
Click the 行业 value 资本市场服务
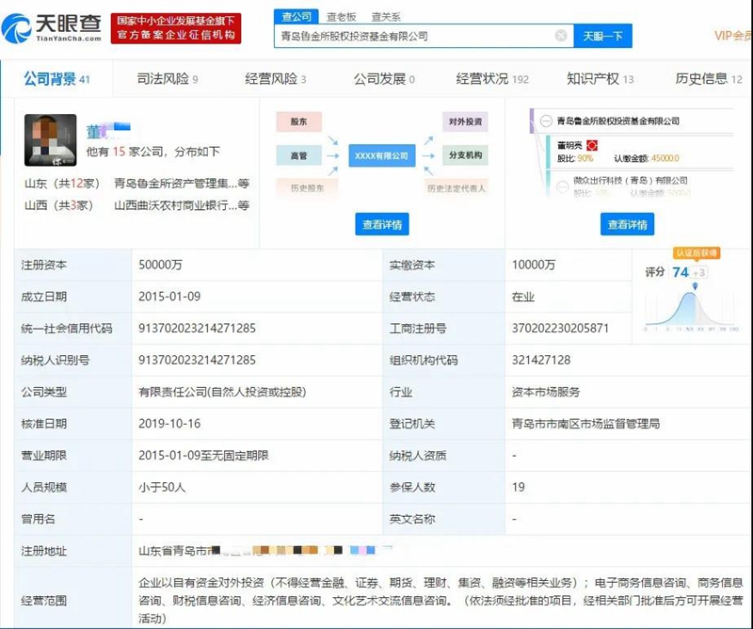546,392
